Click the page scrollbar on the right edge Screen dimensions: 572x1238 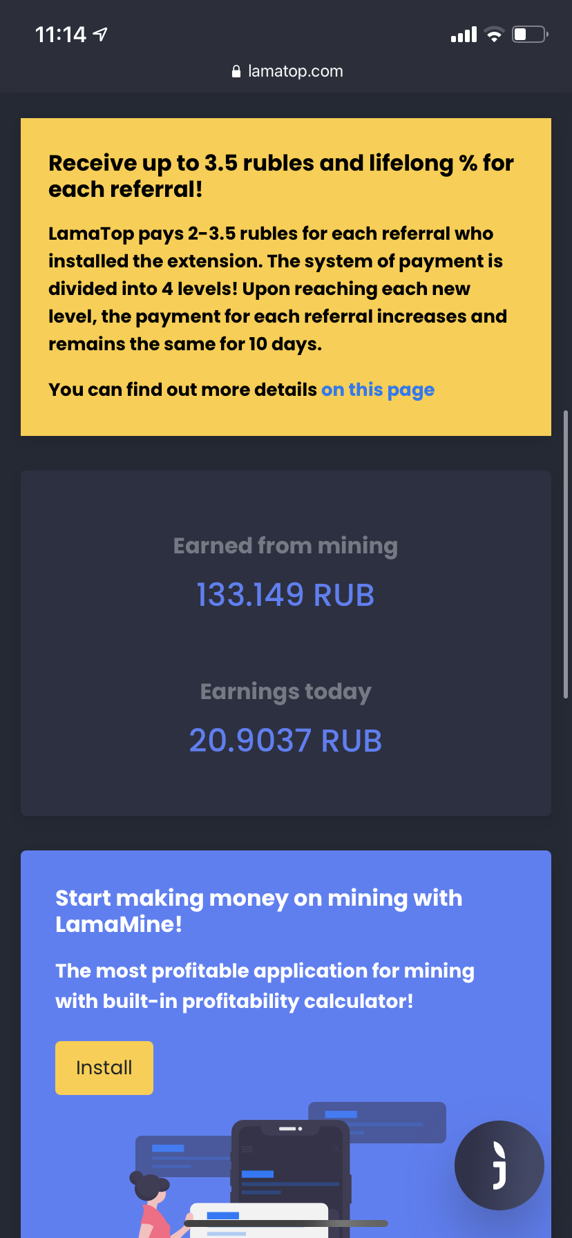(566, 553)
